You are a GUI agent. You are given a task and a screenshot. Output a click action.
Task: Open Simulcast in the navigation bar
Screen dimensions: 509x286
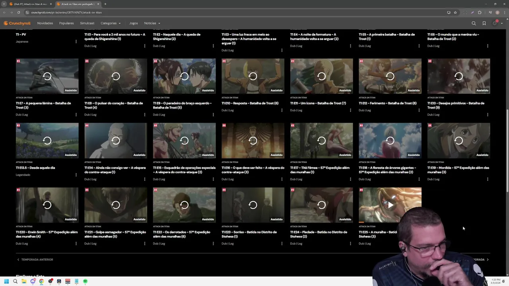tap(87, 23)
